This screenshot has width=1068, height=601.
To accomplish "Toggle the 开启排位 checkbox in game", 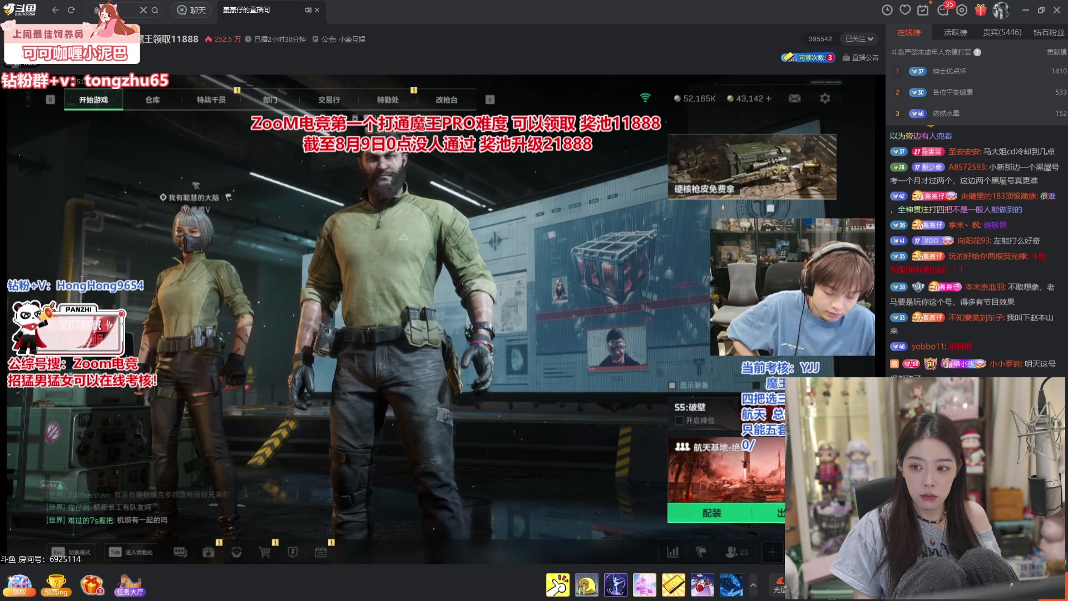I will pos(679,421).
